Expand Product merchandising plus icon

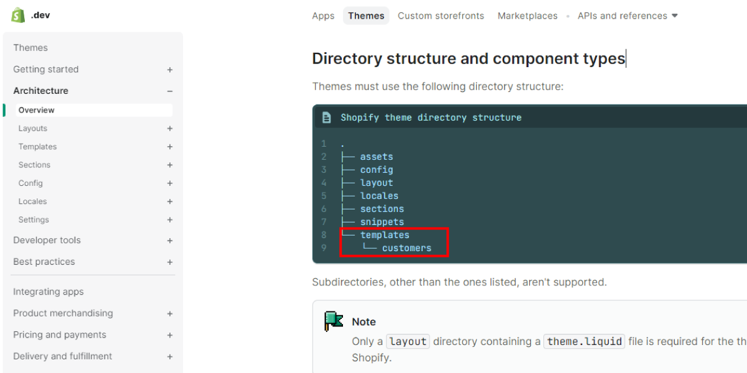(170, 314)
